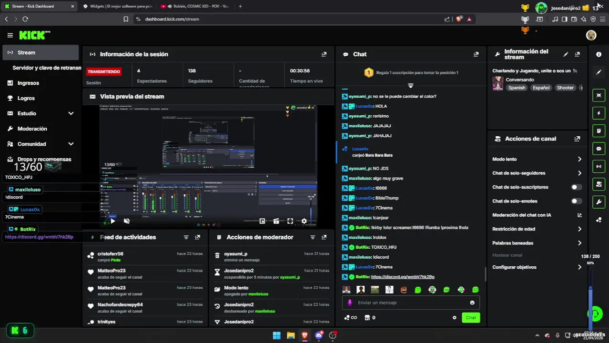This screenshot has width=609, height=343.
Task: Open the chat settings gear near Chat button
Action: click(x=454, y=318)
